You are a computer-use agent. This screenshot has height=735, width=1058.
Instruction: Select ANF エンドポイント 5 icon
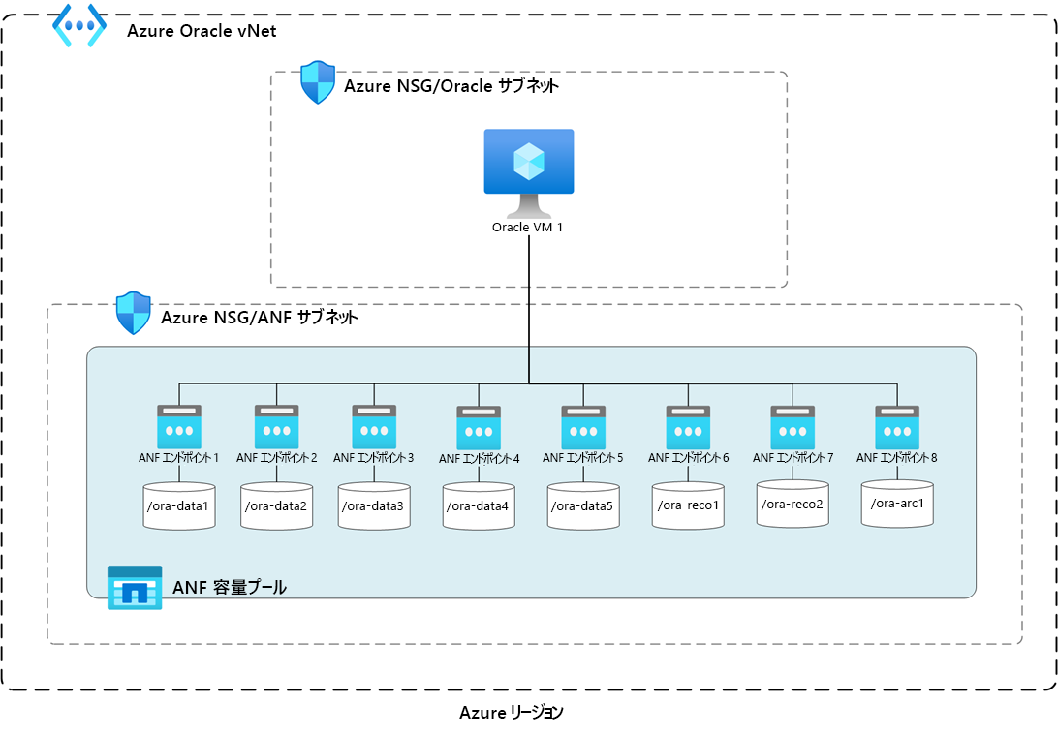[x=583, y=427]
